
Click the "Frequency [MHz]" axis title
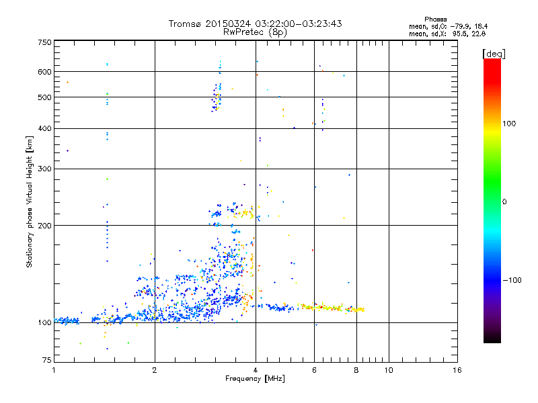tap(255, 378)
